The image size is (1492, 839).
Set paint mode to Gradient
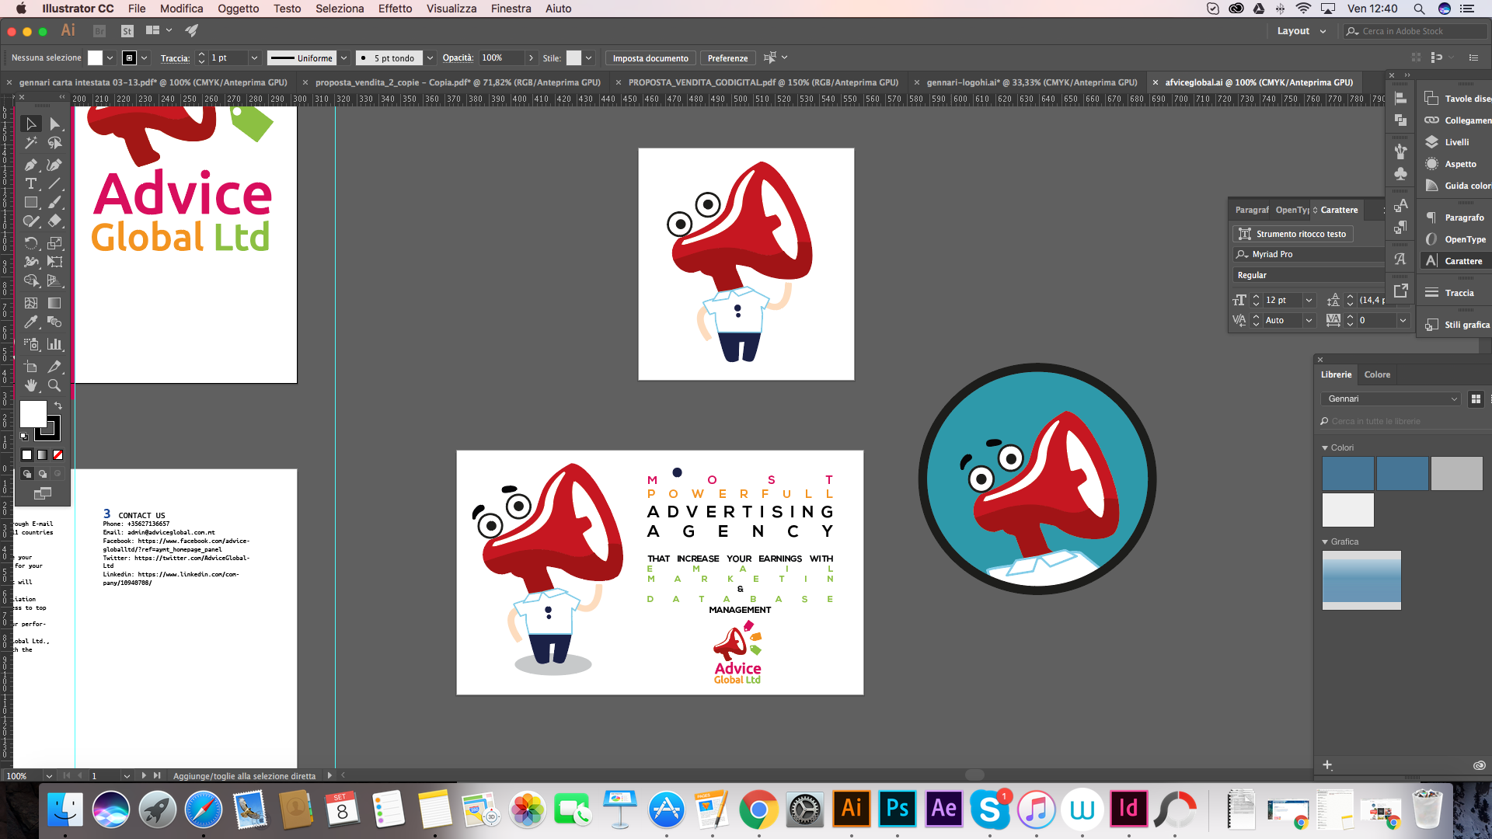click(43, 455)
